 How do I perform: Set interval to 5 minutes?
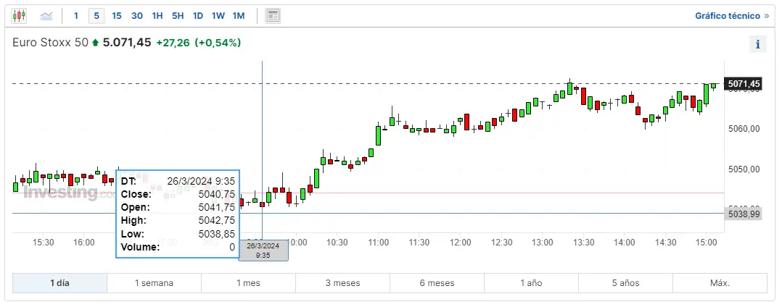pyautogui.click(x=96, y=16)
